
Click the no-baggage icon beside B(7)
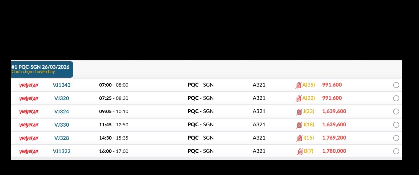pyautogui.click(x=300, y=152)
